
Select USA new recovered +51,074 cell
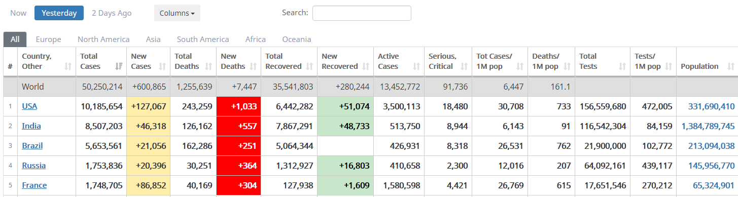pos(345,106)
